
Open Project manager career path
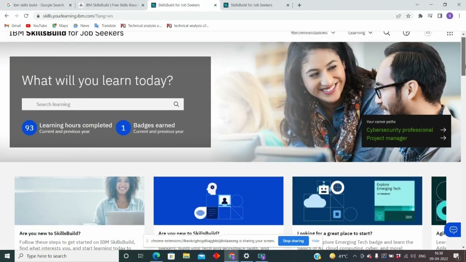387,138
